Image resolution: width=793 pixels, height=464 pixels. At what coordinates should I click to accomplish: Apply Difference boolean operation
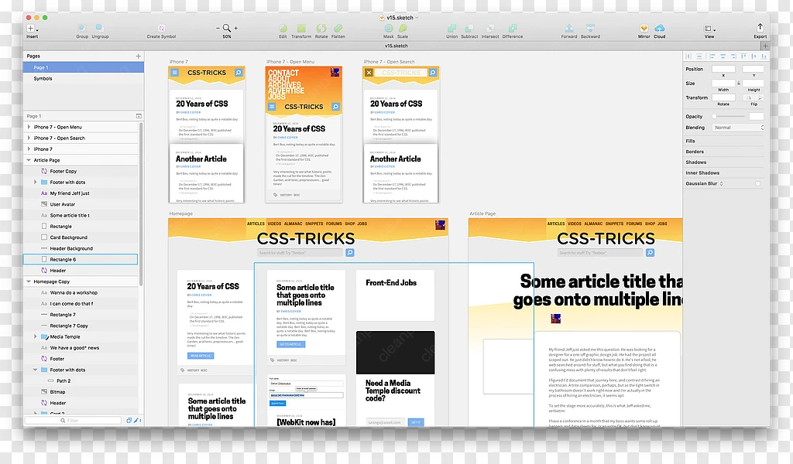513,29
